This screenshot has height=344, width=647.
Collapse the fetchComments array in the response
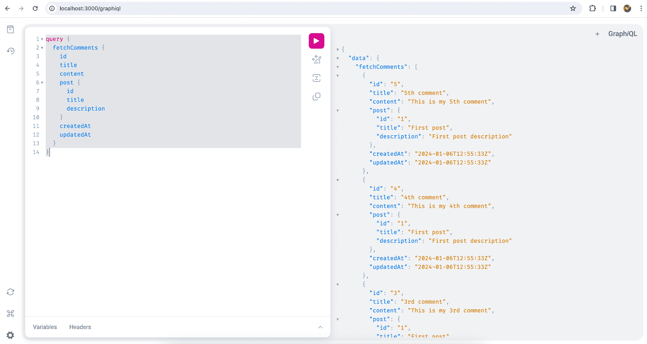[x=338, y=67]
